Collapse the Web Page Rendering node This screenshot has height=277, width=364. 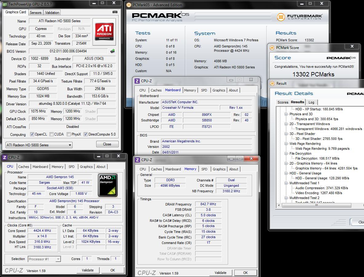click(286, 144)
